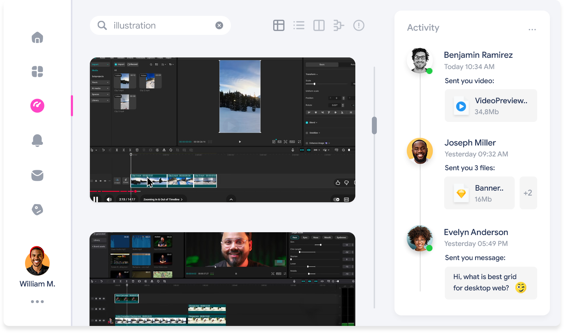
Task: Open the mail inbox icon
Action: tap(37, 175)
